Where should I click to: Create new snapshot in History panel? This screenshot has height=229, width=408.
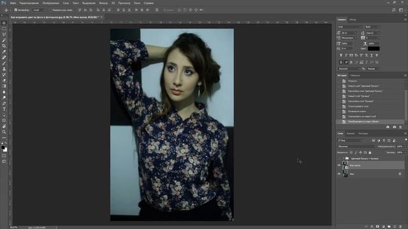point(395,127)
